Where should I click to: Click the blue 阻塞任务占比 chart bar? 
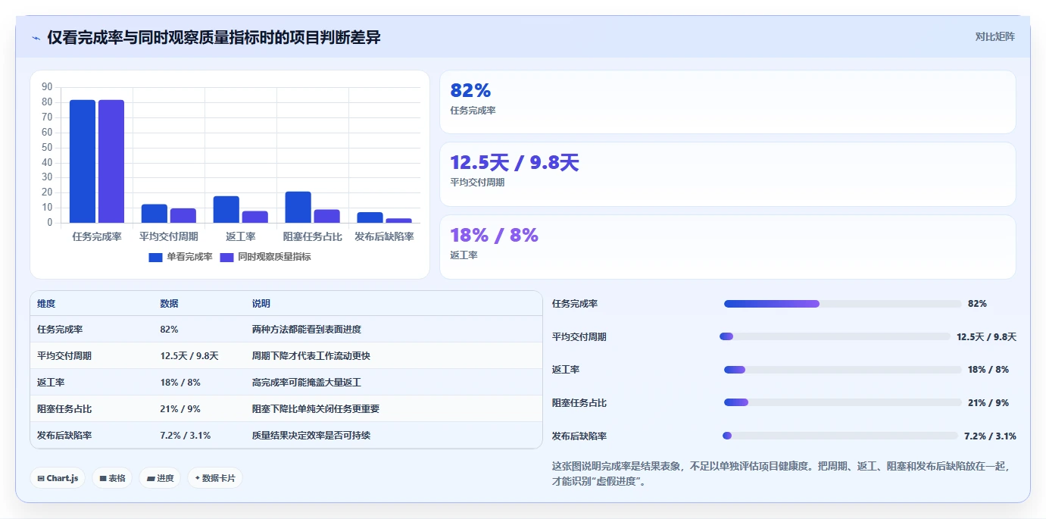[x=298, y=207]
